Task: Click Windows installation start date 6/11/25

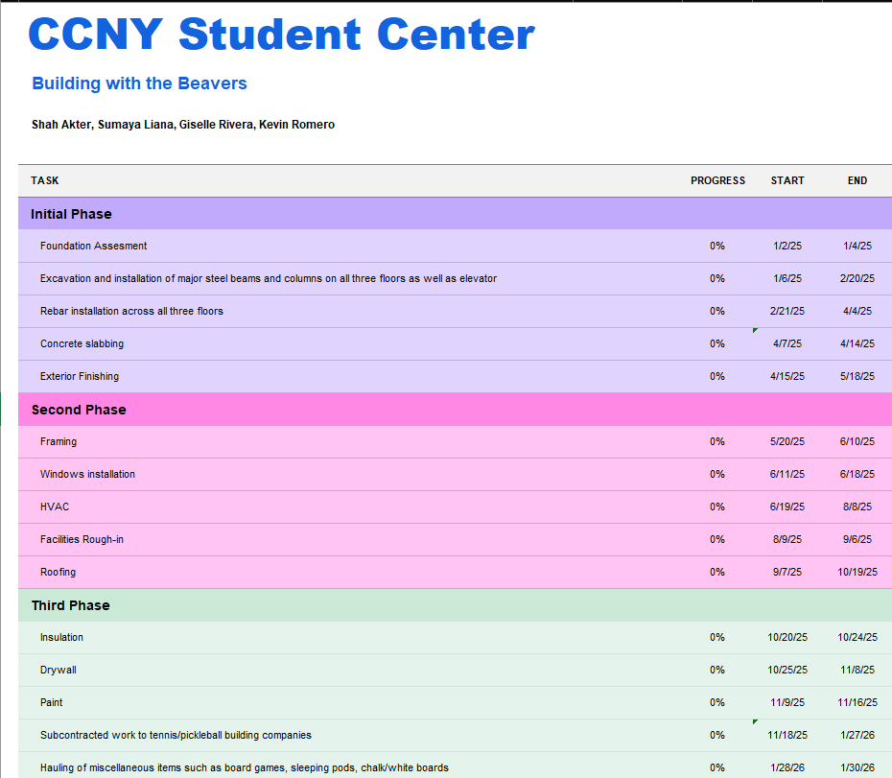Action: (787, 474)
